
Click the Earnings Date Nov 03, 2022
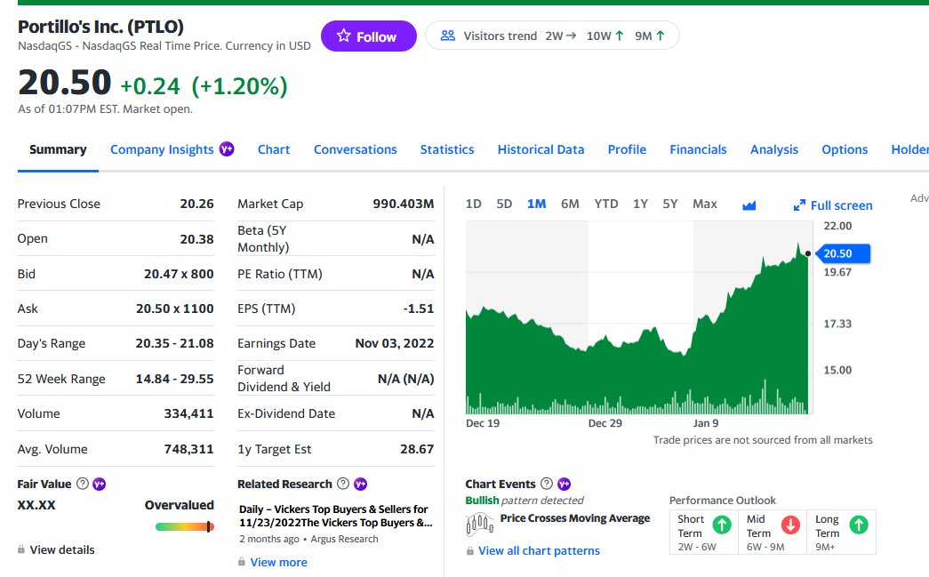pos(395,343)
